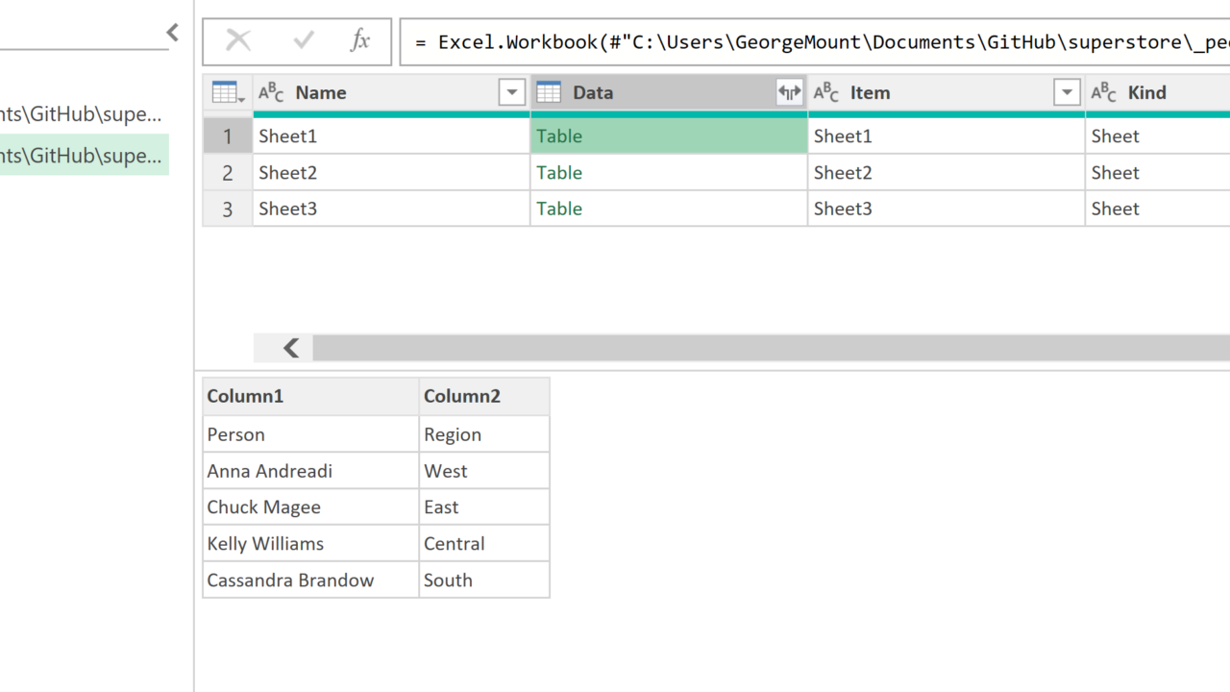Select the highlighted second query in pane

(82, 155)
